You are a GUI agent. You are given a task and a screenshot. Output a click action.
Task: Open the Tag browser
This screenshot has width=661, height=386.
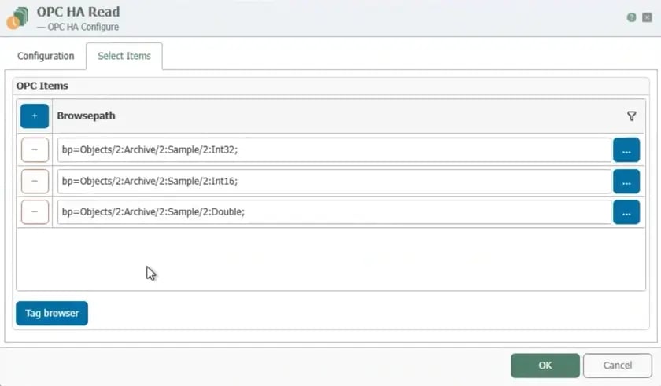[52, 313]
